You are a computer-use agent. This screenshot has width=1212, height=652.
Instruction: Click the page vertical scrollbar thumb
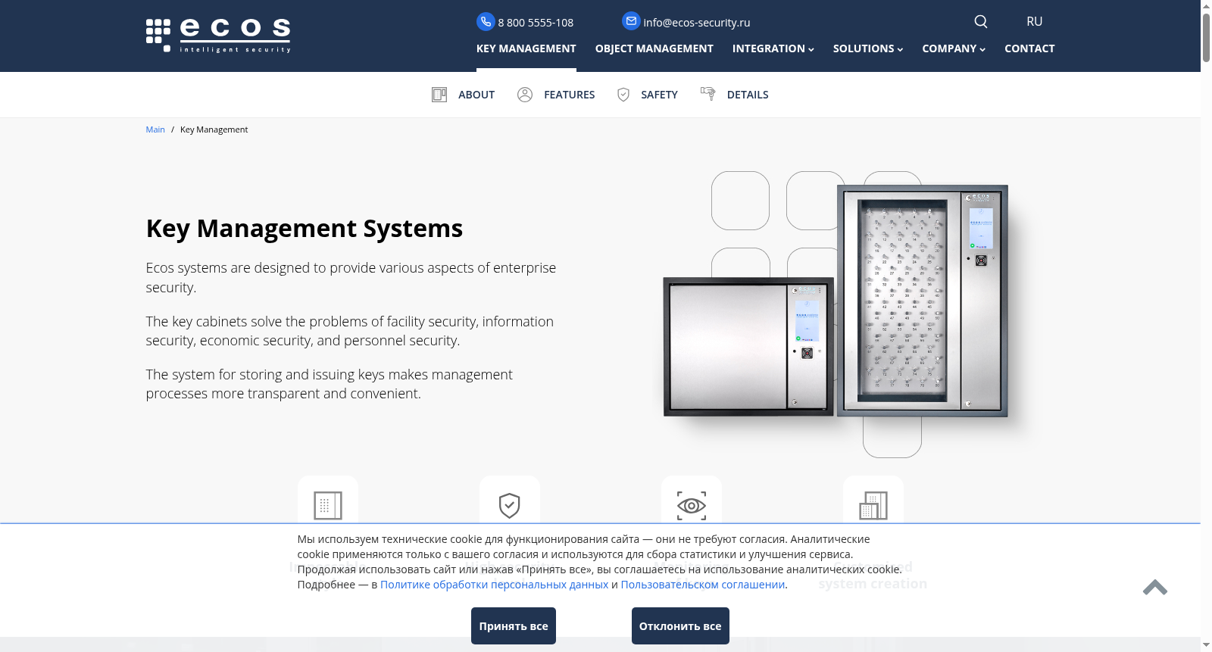(x=1206, y=38)
